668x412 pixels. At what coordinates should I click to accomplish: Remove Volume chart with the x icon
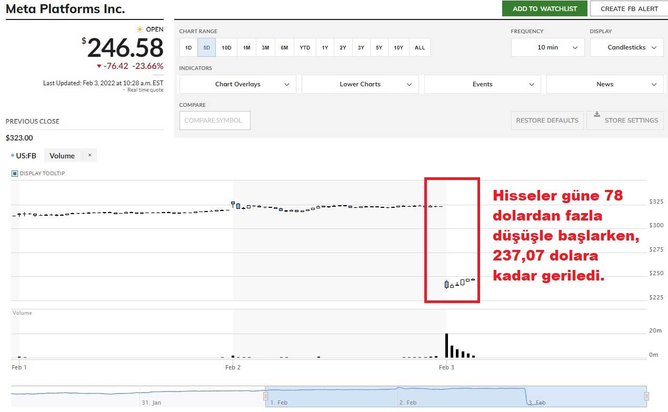point(89,155)
